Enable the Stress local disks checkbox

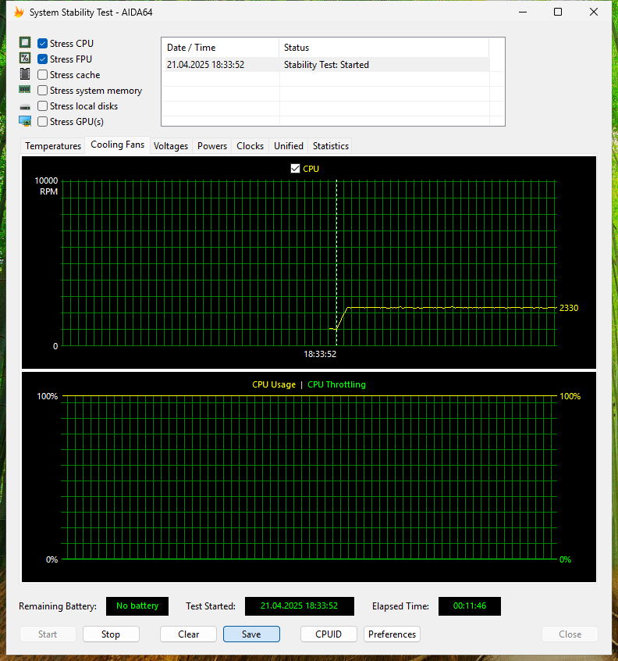42,105
